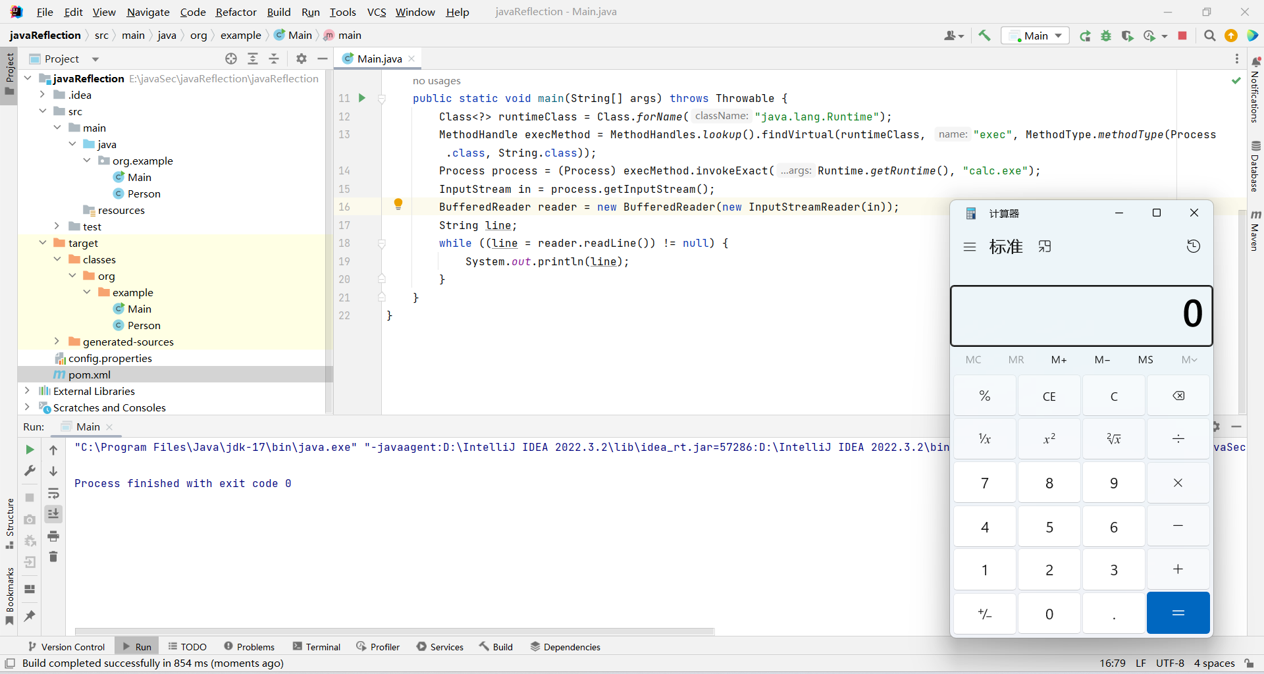Screen dimensions: 1264x674
Task: Click the UTF-8 encoding status item
Action: (1170, 663)
